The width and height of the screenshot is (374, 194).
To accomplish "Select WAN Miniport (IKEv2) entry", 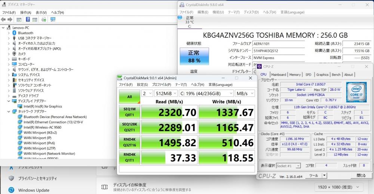I will pyautogui.click(x=40, y=132).
